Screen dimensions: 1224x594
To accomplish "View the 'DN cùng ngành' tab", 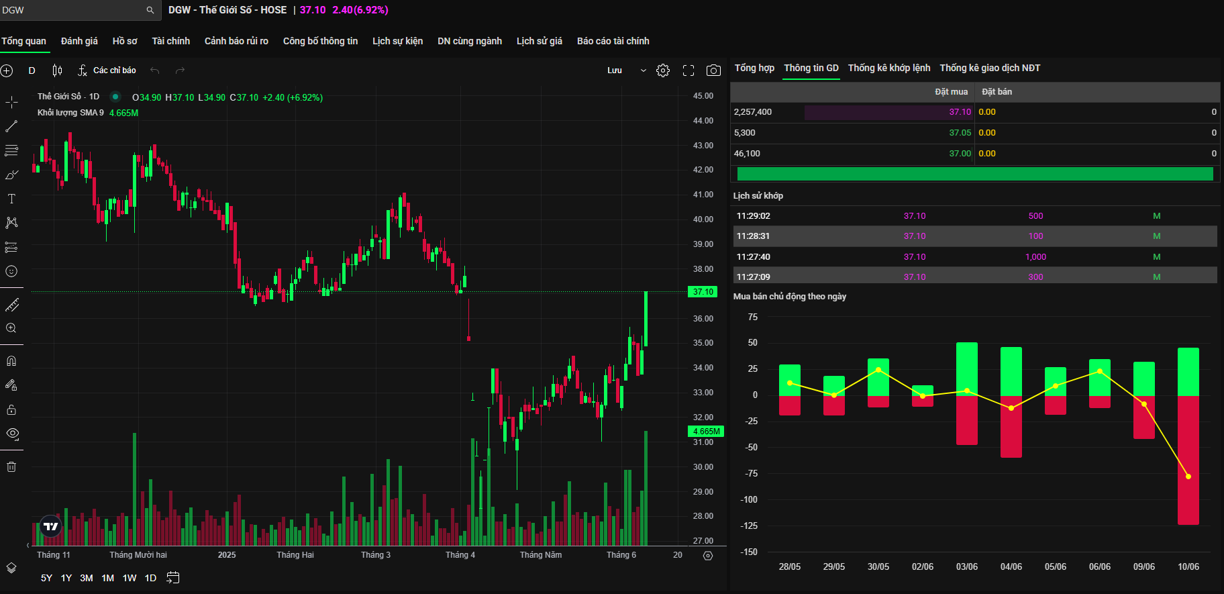I will click(470, 41).
